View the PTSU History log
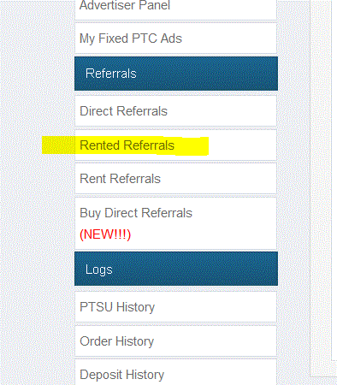 pyautogui.click(x=175, y=307)
